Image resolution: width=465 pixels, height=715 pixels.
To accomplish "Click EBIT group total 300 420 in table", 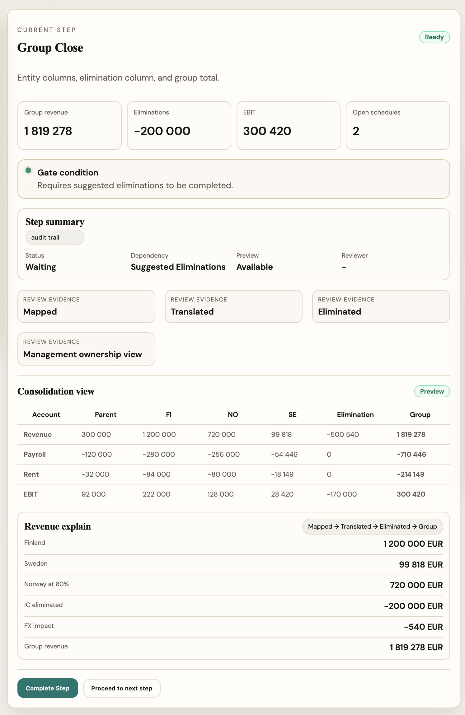I will pos(411,494).
